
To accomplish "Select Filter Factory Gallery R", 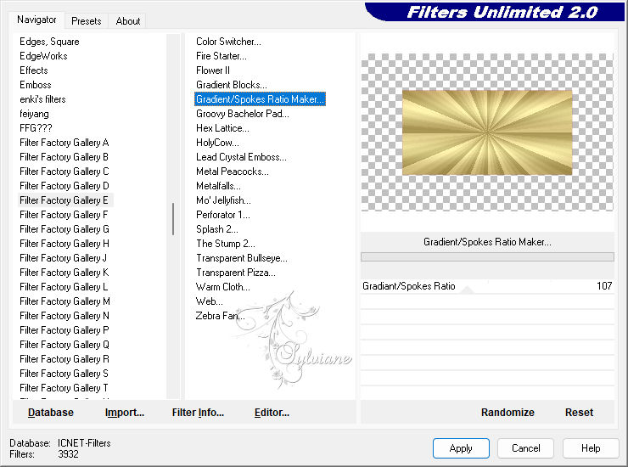I will coord(64,359).
